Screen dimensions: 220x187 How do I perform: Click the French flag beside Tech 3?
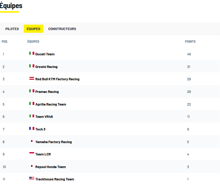tap(32, 128)
